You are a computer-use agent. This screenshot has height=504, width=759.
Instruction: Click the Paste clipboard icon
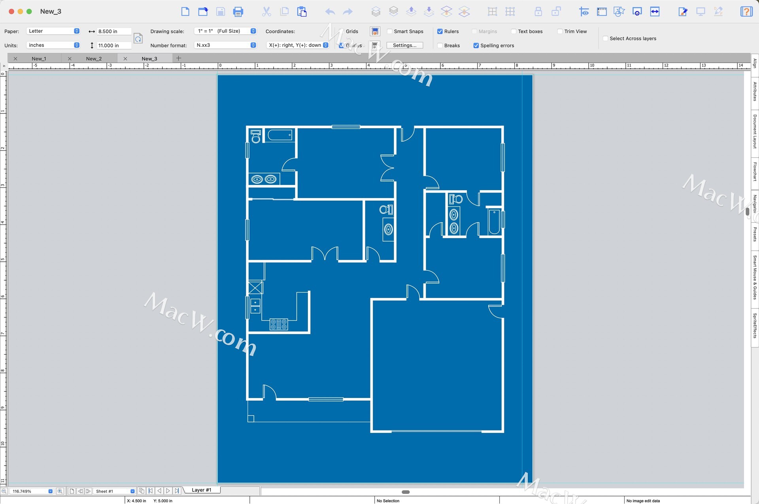pos(302,12)
